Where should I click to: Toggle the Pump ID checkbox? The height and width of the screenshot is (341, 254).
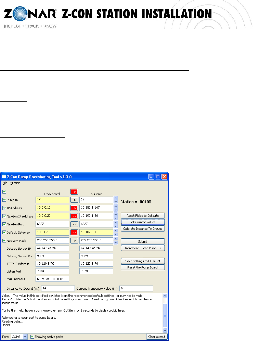click(x=4, y=200)
